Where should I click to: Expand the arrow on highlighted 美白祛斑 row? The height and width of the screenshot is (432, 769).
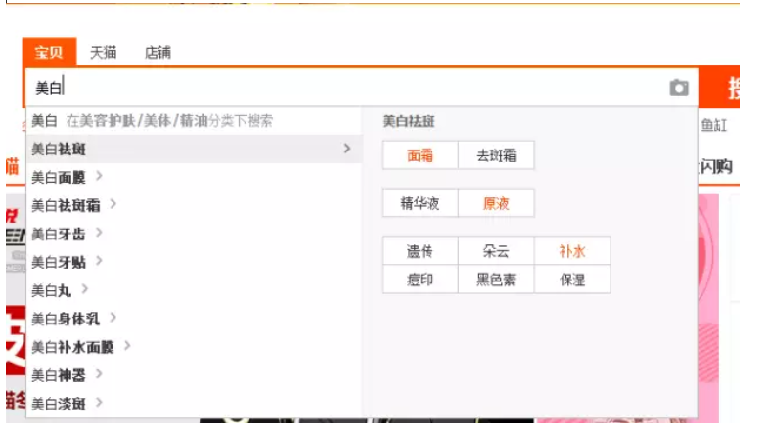pos(346,149)
